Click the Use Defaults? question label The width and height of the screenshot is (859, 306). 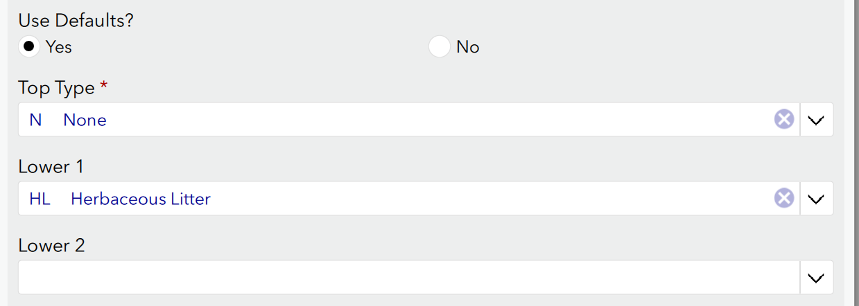coord(76,21)
